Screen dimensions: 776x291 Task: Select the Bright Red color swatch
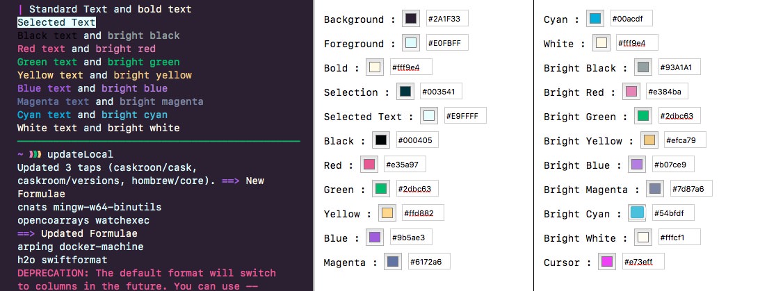631,92
